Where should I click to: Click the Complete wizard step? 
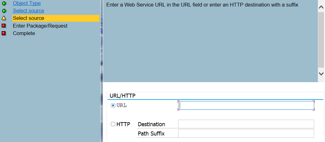coord(24,33)
